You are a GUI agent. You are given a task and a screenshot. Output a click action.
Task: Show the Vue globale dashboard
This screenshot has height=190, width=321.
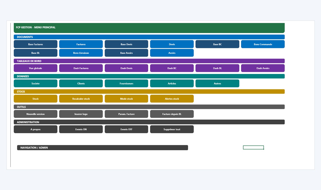tap(36, 68)
